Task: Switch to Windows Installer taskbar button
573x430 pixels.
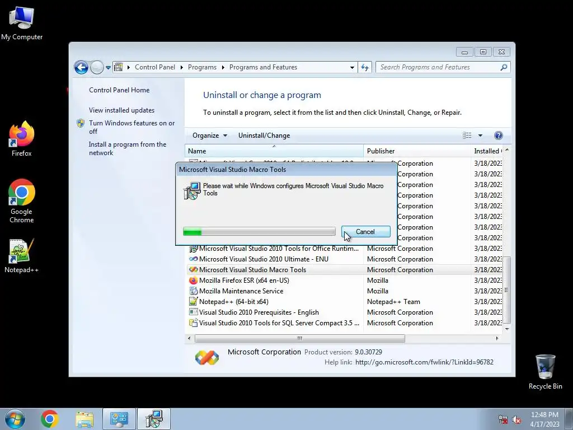Action: tap(154, 419)
